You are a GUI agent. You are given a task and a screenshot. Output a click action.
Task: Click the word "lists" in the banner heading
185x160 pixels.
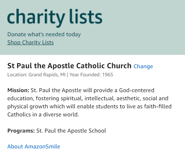pos(86,16)
